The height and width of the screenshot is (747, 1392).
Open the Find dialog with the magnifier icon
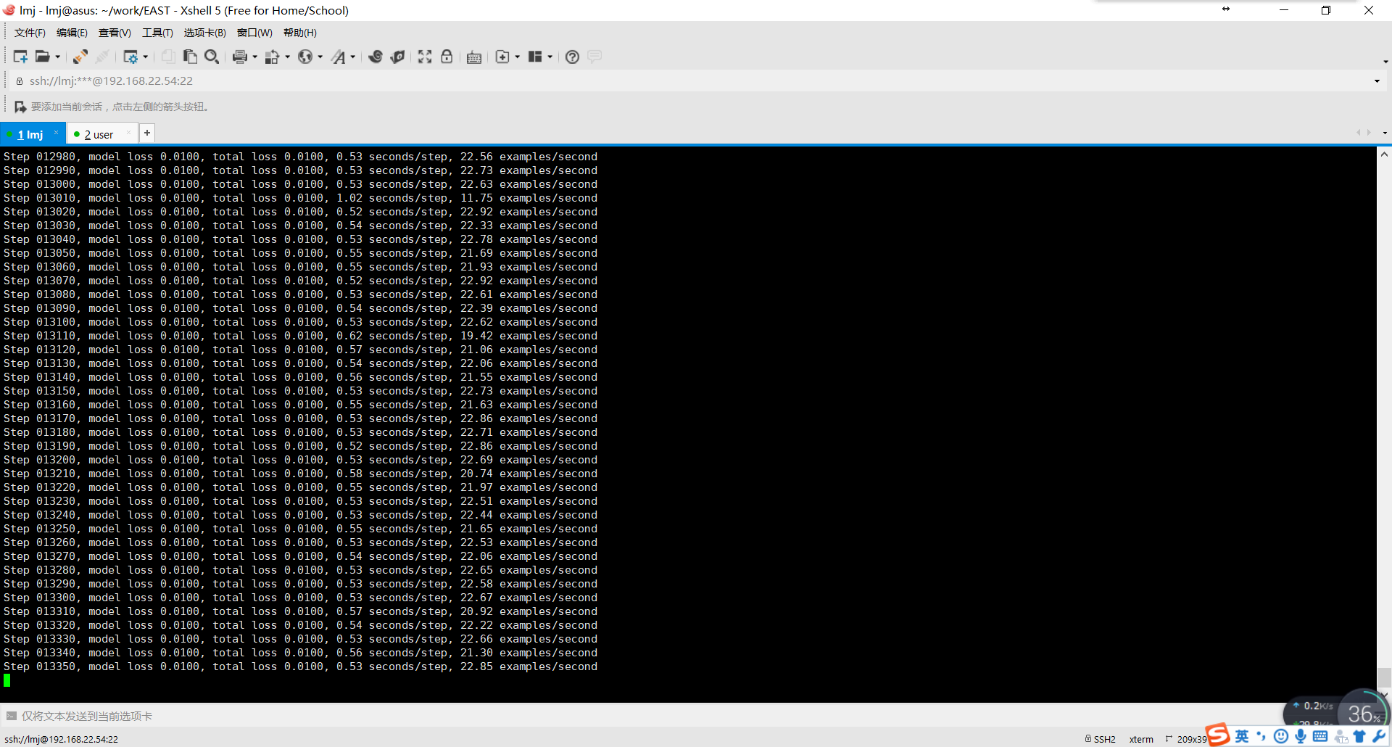(212, 57)
